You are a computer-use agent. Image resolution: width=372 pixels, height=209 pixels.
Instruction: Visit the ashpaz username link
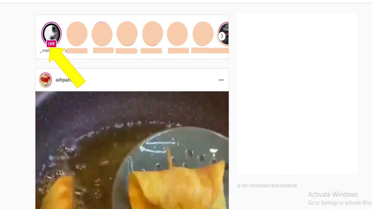(x=63, y=80)
